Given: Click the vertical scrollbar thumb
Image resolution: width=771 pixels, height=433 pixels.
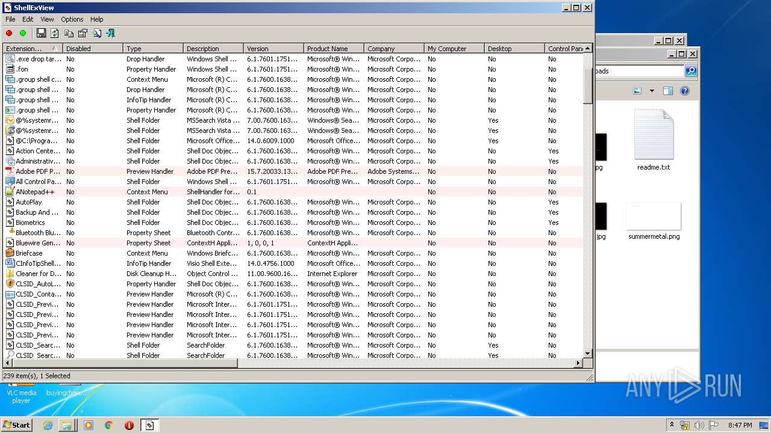Looking at the screenshot, I should [x=588, y=86].
